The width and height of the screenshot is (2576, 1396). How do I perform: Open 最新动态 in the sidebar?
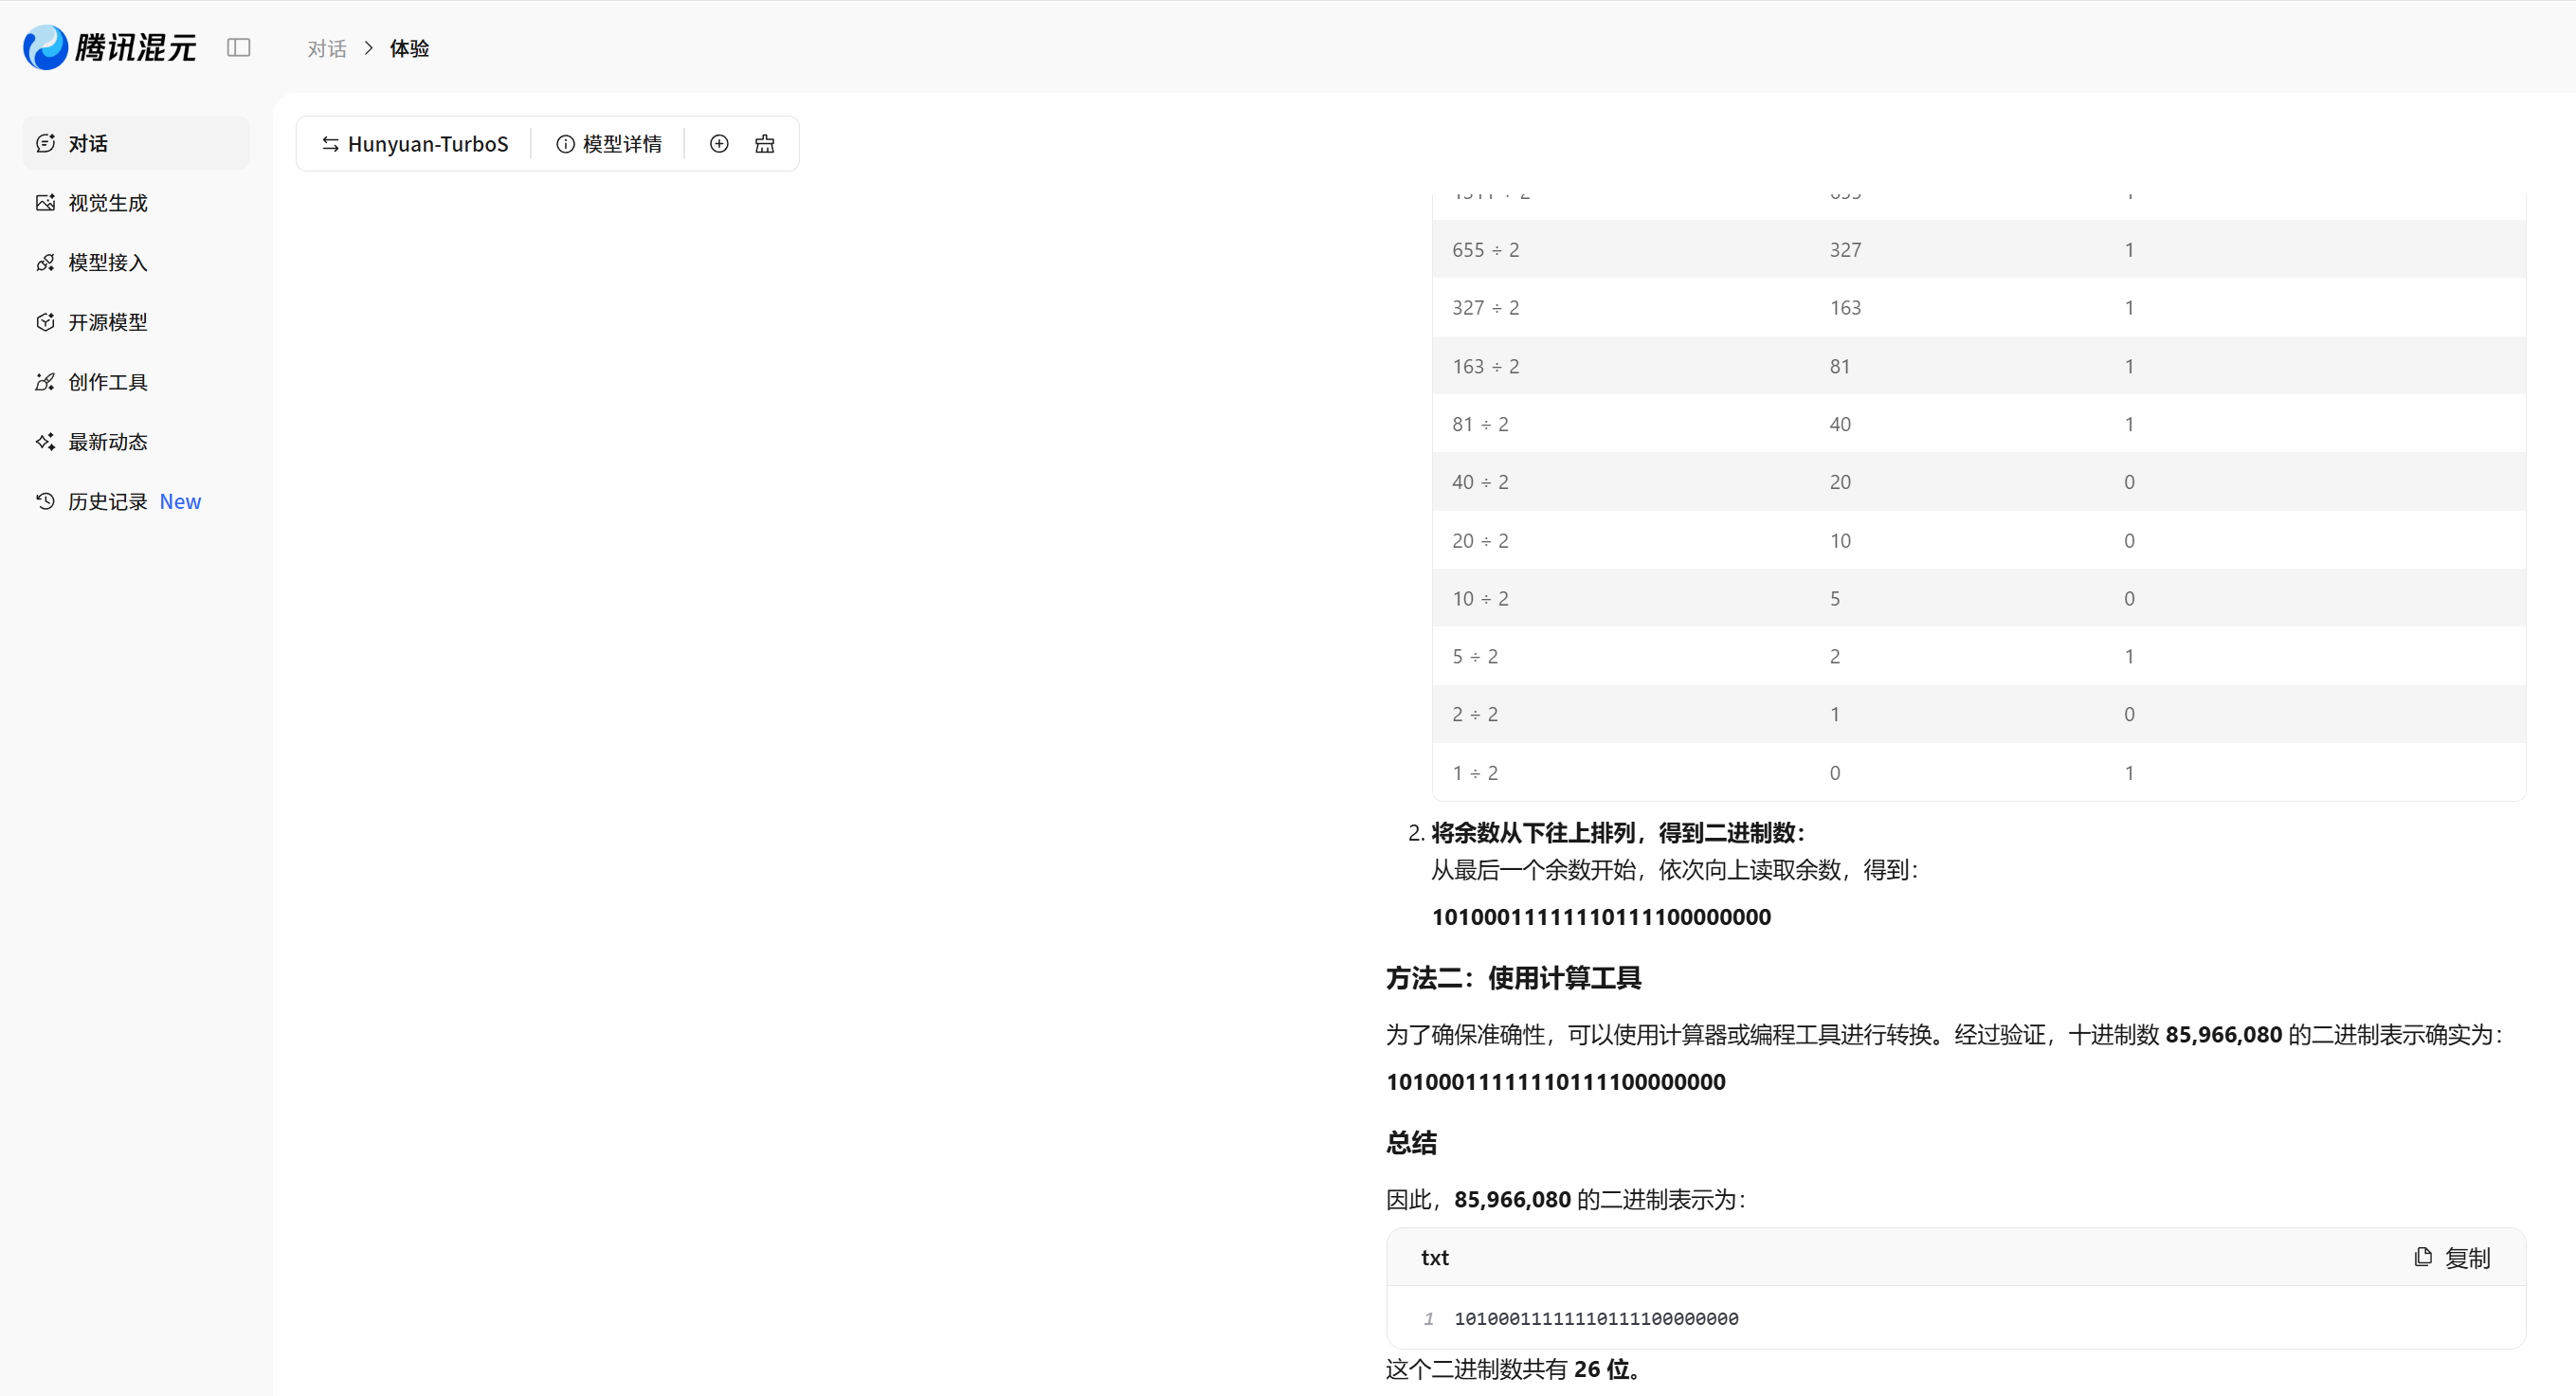click(136, 441)
